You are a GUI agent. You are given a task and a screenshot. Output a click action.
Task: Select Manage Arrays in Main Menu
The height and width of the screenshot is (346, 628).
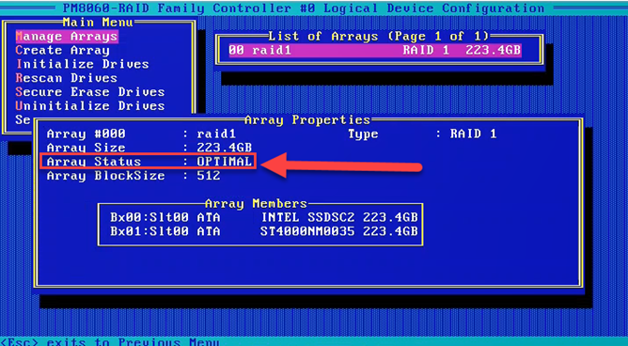67,37
